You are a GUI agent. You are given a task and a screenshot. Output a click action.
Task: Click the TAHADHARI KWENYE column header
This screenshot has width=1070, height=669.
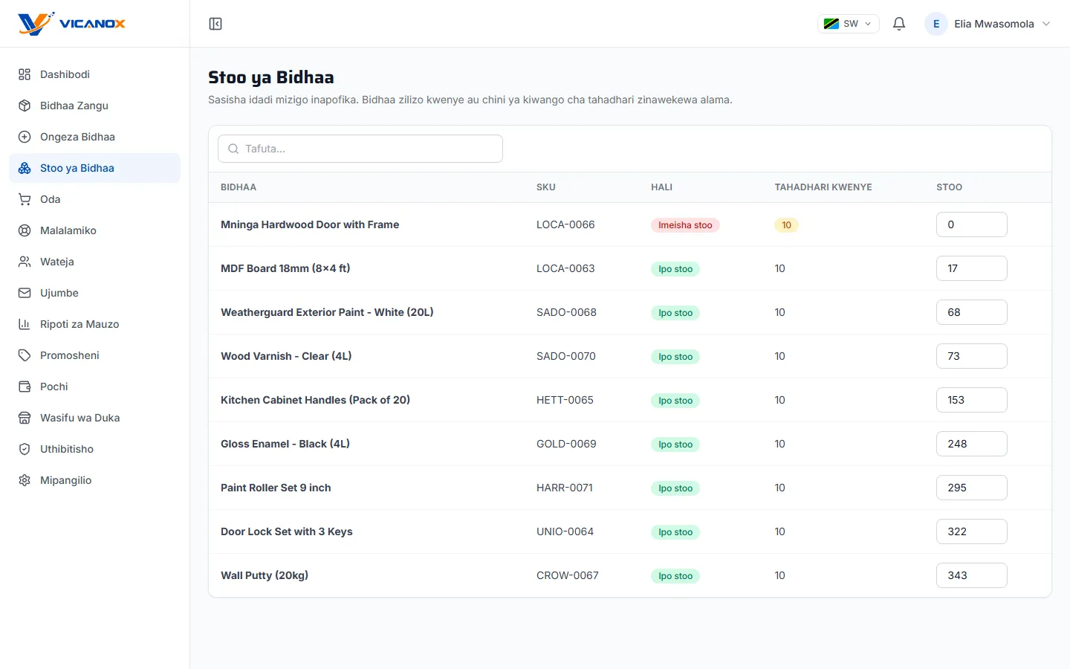823,187
